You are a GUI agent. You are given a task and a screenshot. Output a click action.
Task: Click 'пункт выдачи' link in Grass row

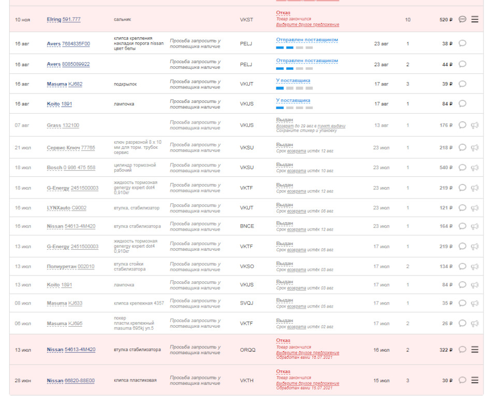pos(331,126)
